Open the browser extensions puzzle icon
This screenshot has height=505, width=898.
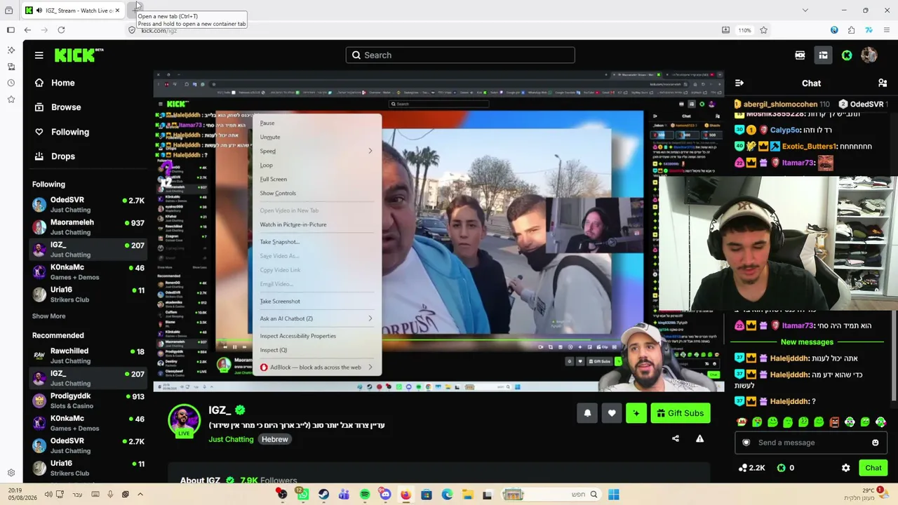(851, 30)
